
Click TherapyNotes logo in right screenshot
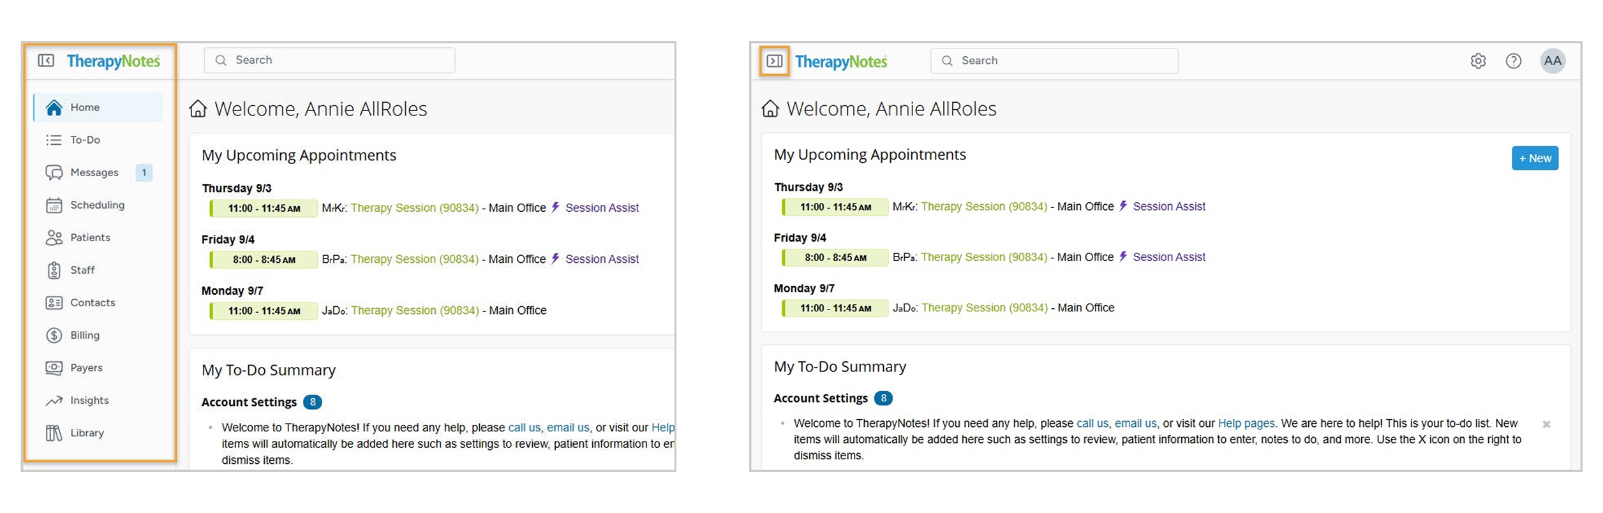(841, 62)
